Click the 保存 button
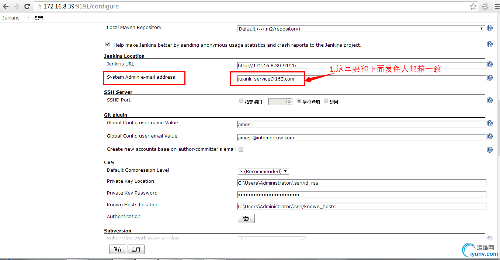Image resolution: width=500 pixels, height=260 pixels. [118, 249]
